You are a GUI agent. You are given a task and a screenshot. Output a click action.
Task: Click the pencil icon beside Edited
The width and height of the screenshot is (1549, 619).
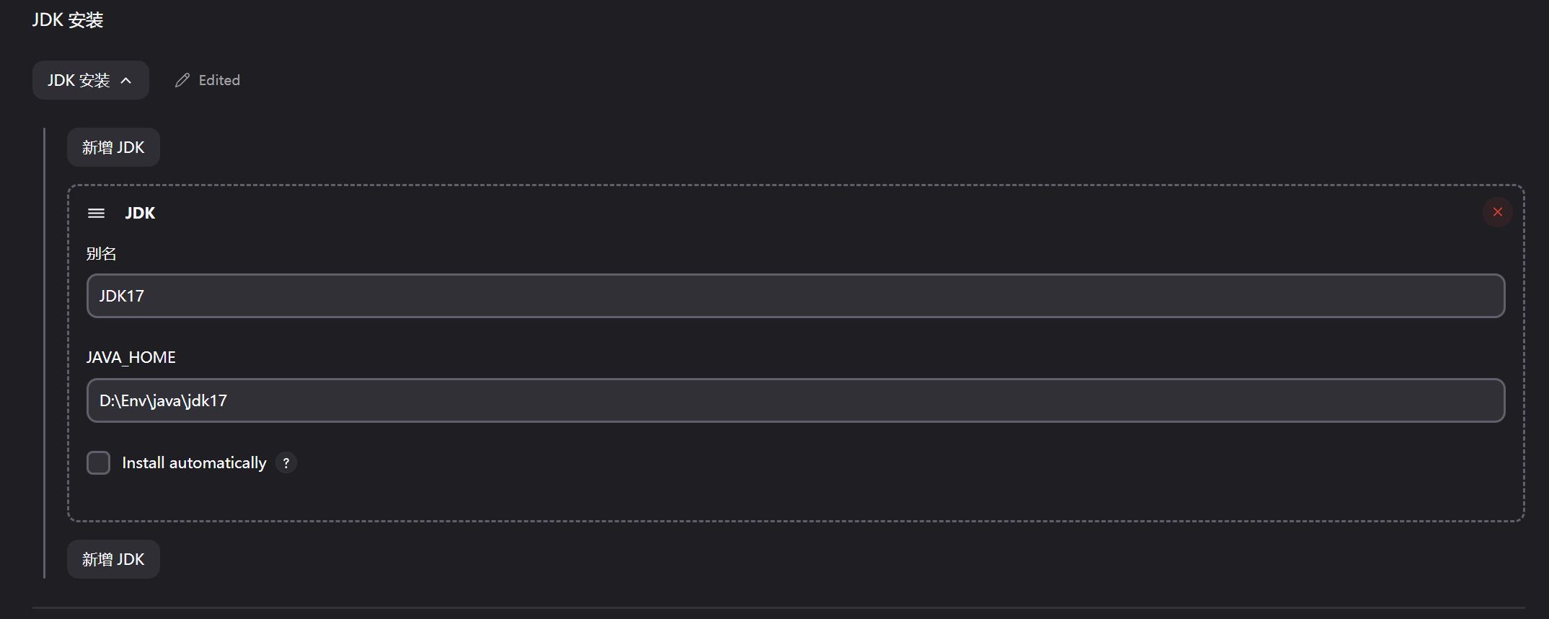182,80
